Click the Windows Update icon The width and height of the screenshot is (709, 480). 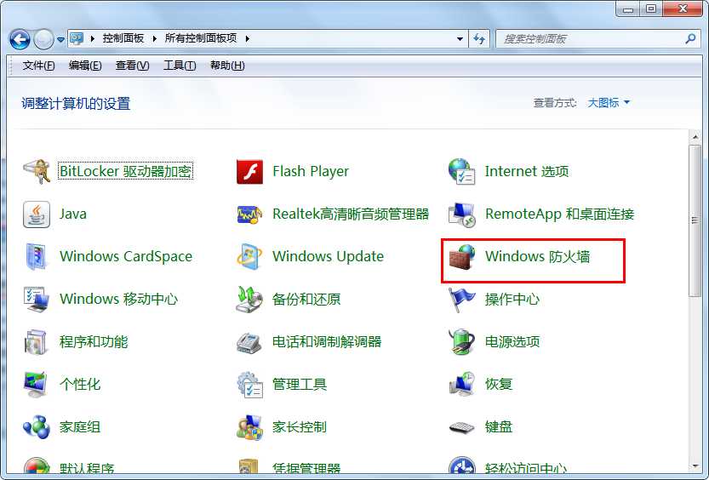click(249, 257)
